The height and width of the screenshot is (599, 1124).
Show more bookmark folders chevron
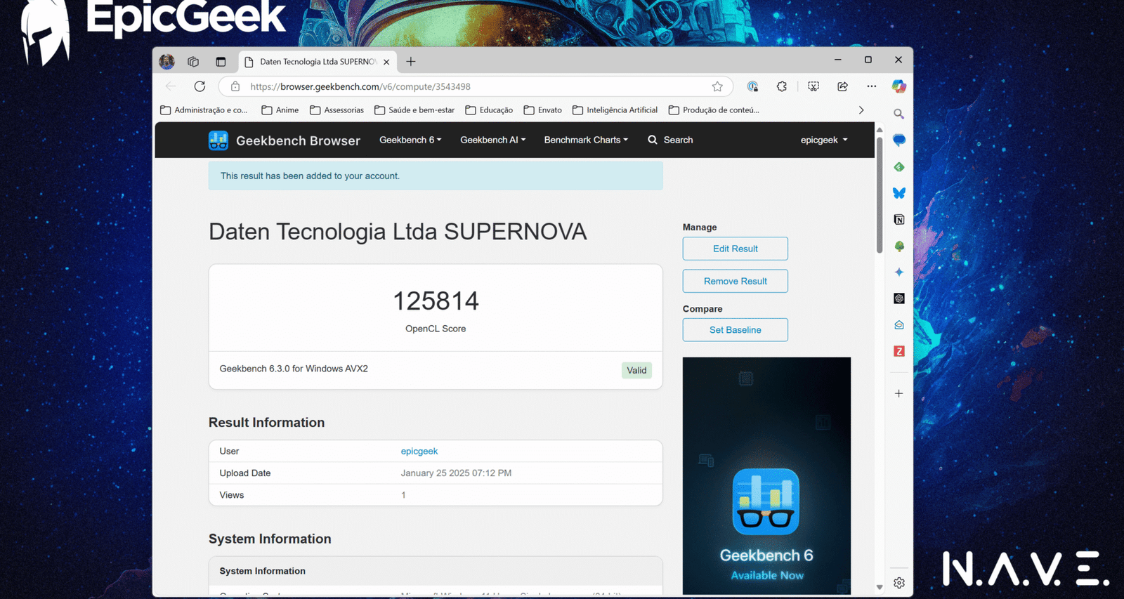[x=861, y=110]
